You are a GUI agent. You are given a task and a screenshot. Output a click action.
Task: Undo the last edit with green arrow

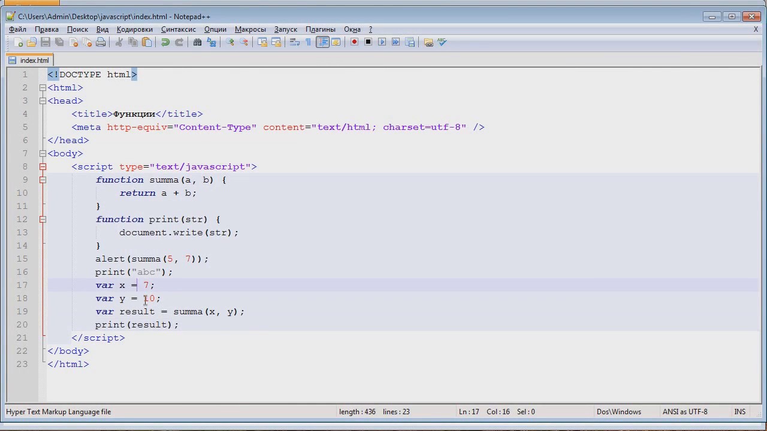tap(165, 42)
